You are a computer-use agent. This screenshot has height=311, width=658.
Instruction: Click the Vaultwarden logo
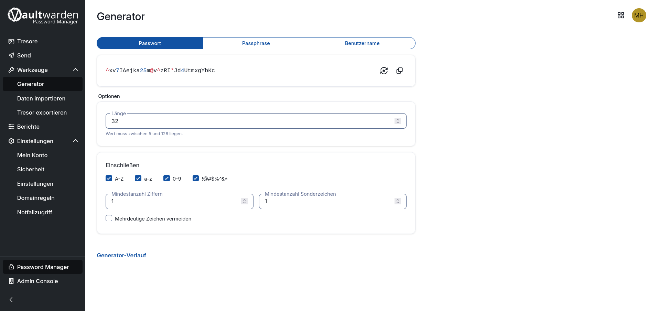tap(43, 16)
